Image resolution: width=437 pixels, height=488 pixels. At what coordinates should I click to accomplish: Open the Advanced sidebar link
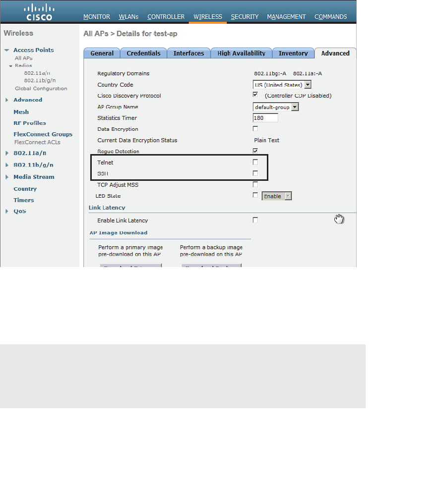28,100
